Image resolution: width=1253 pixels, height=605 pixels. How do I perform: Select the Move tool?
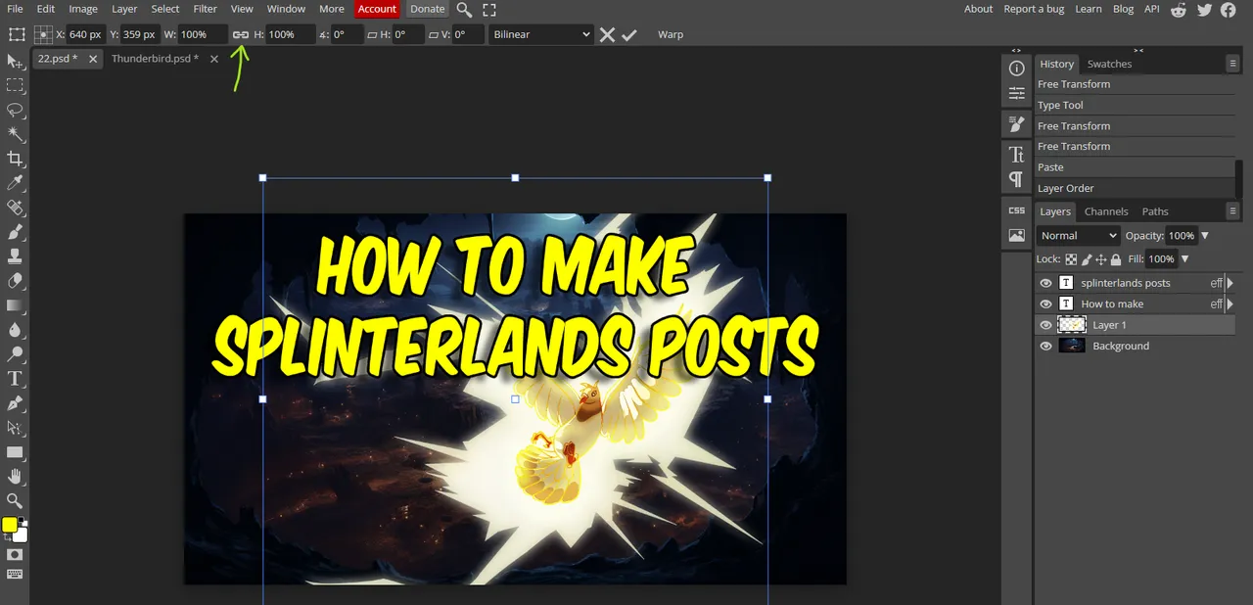point(15,62)
